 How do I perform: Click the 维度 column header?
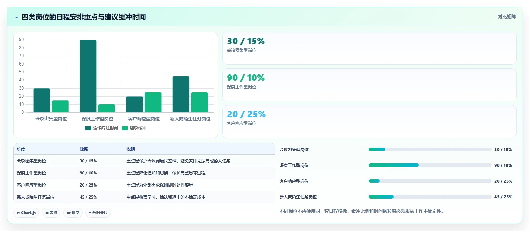click(21, 149)
